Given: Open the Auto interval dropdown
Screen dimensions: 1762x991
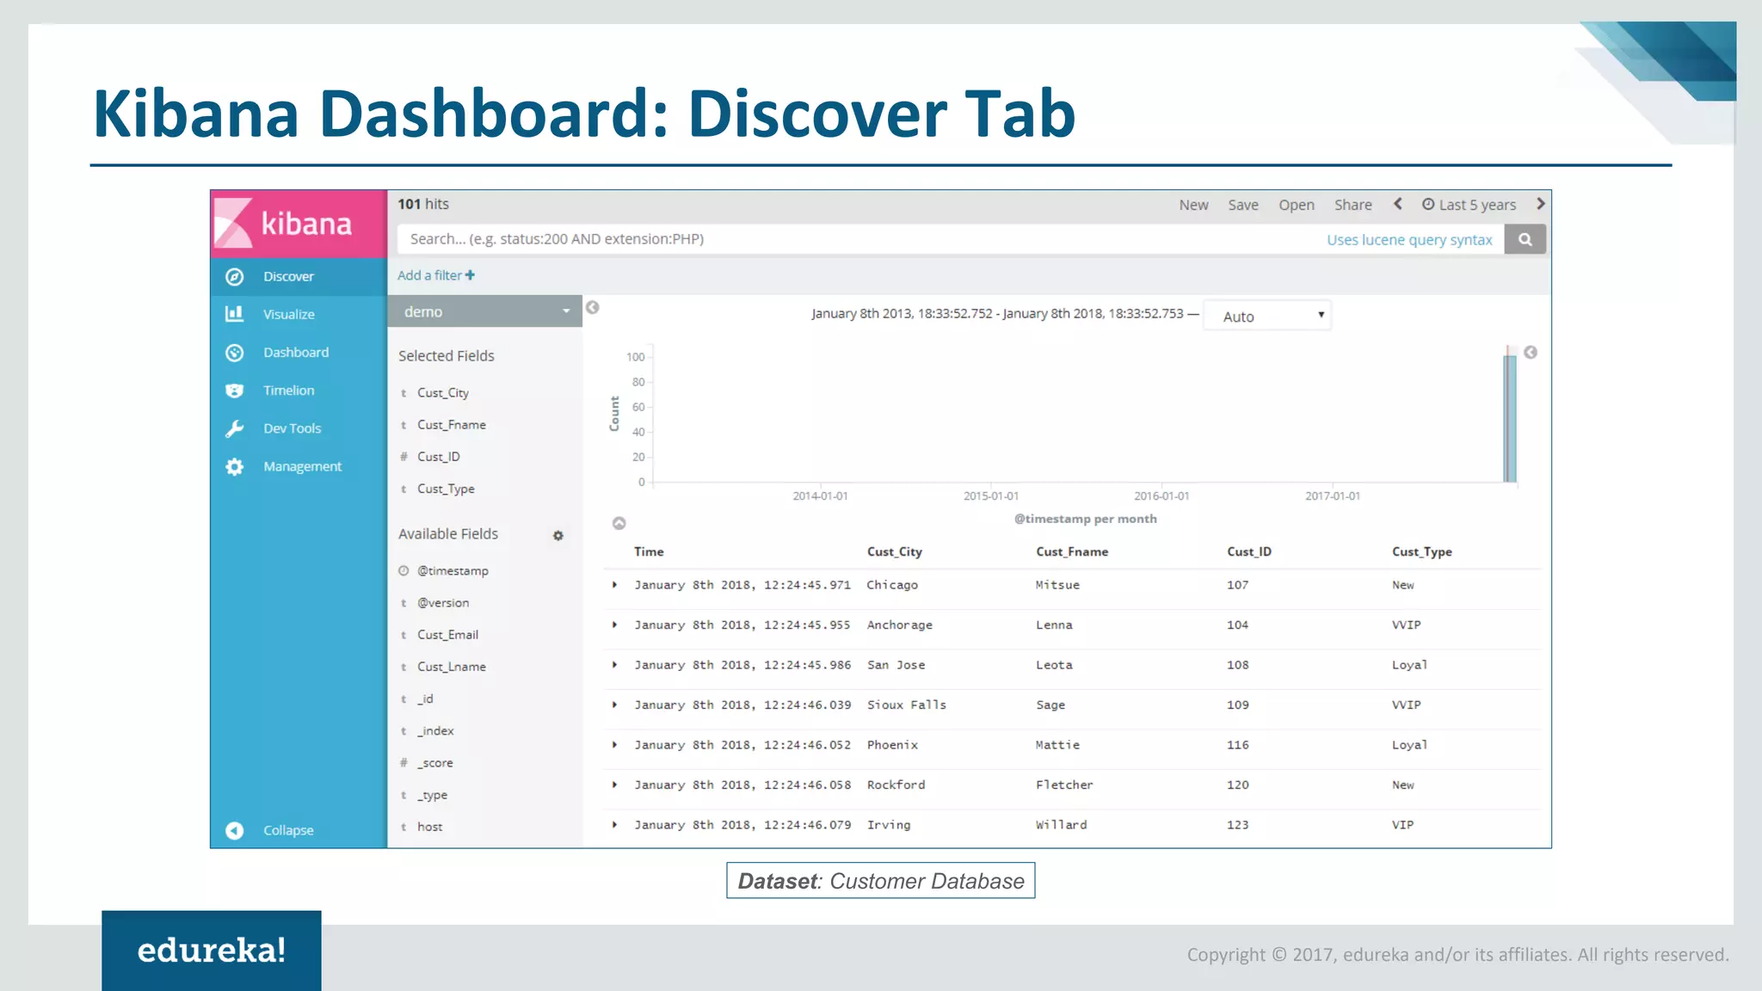Looking at the screenshot, I should point(1266,317).
